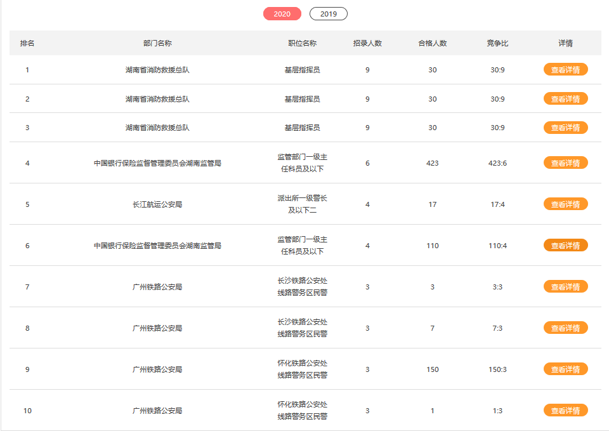609x431 pixels.
Task: Select qualified count 17 cell
Action: 432,204
